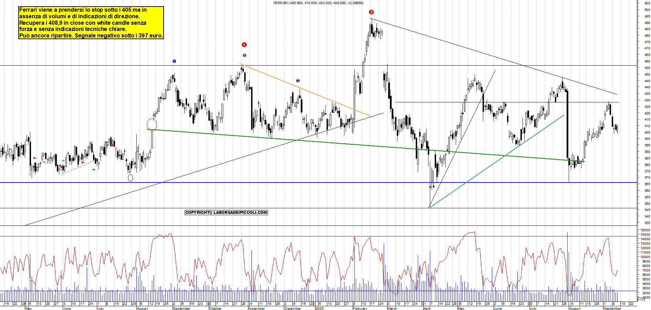The image size is (651, 310).
Task: Click the 335 price axis label
Action: pos(647,223)
